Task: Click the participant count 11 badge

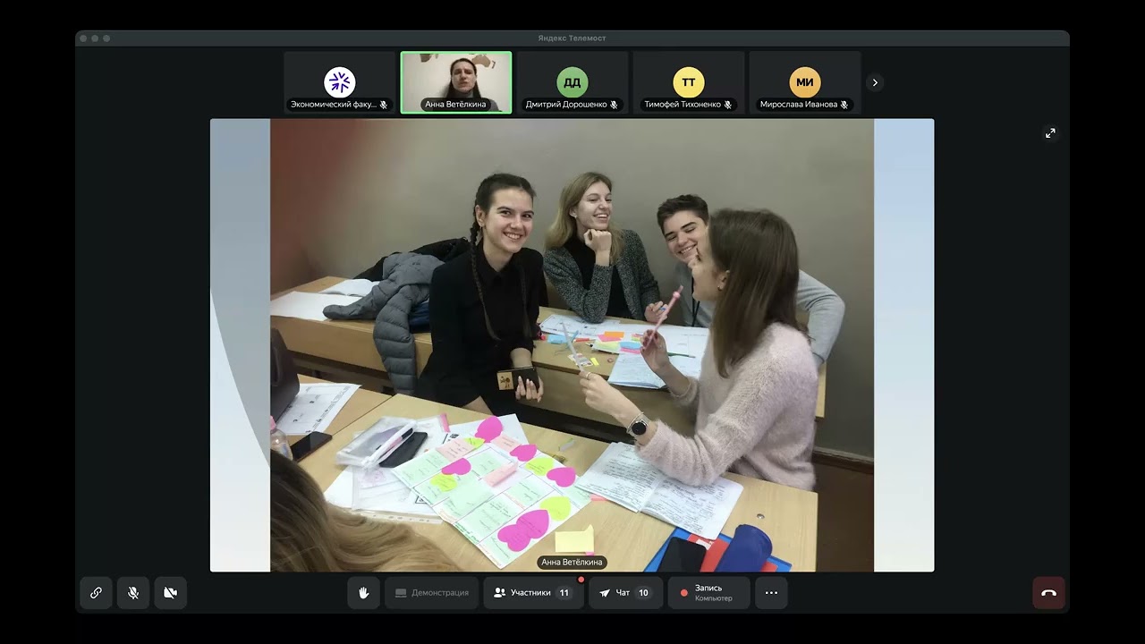Action: point(564,593)
